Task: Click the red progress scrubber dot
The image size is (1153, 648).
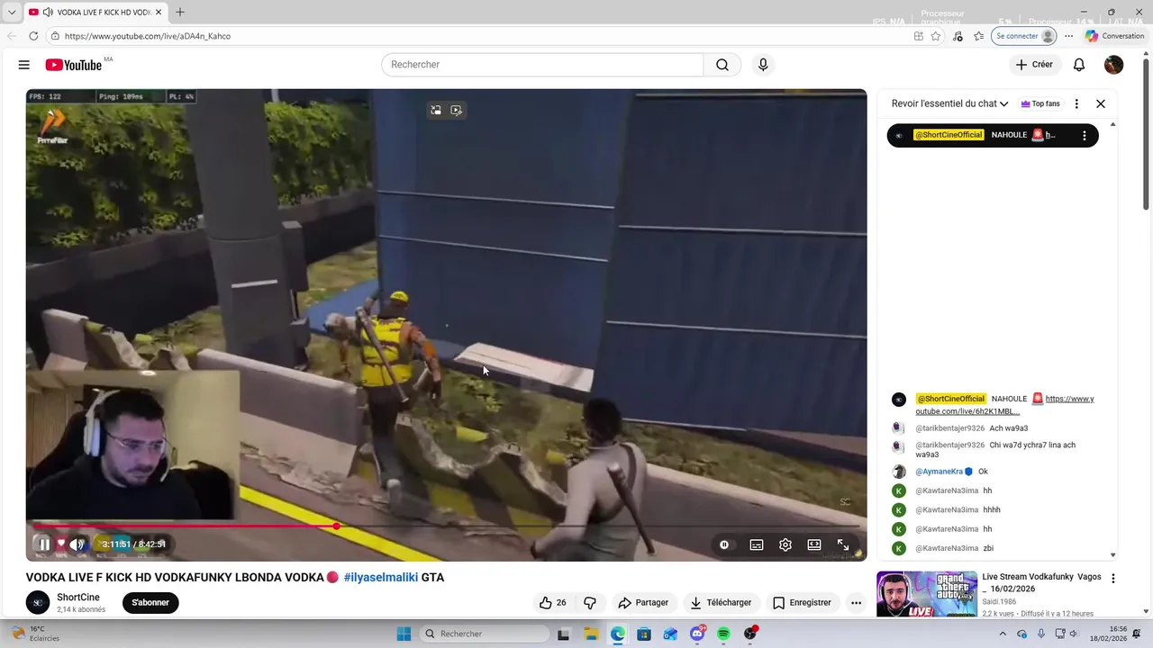Action: (x=336, y=526)
